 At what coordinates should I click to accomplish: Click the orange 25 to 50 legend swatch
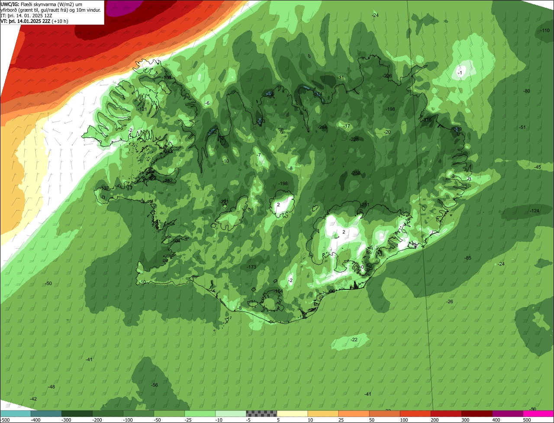pyautogui.click(x=354, y=413)
